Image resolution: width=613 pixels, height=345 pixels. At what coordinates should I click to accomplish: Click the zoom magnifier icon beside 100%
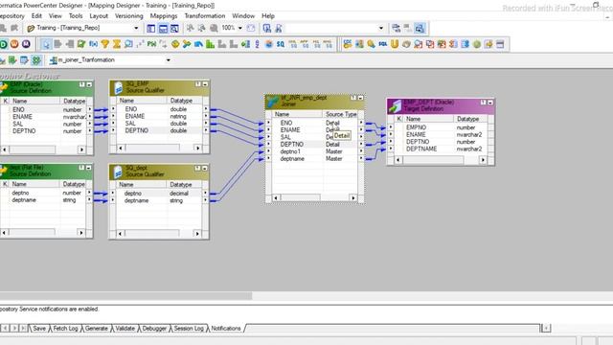pos(214,28)
